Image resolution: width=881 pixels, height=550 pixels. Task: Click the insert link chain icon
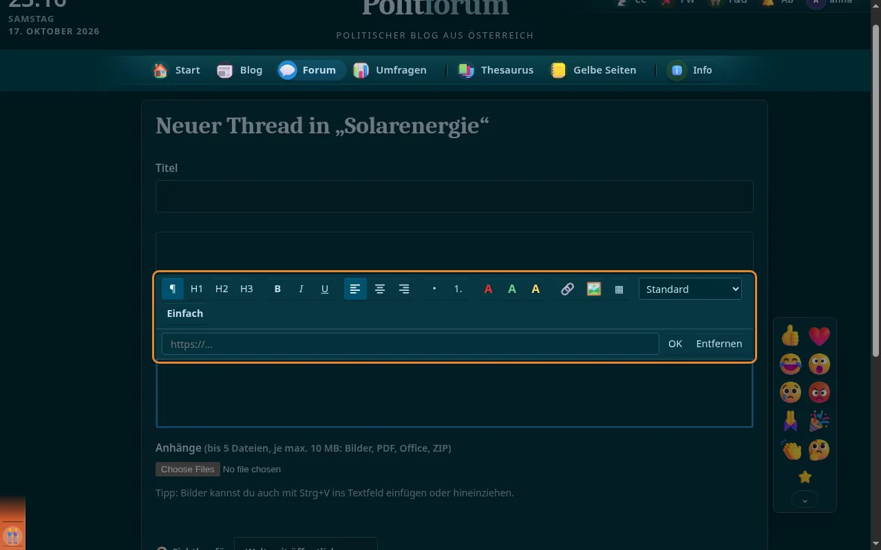(x=567, y=289)
